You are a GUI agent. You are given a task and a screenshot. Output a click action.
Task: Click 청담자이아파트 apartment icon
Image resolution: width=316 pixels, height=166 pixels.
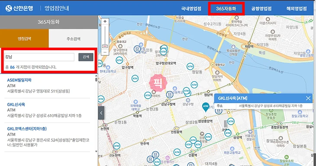(217, 73)
